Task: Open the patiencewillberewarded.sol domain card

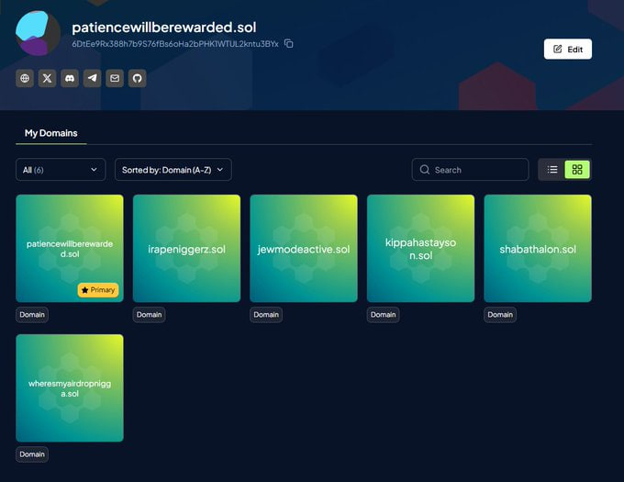Action: pos(70,249)
